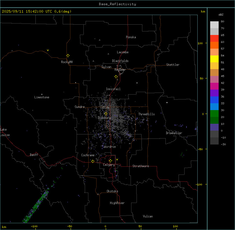Click the Airdrie city label
The height and width of the screenshot is (230, 235).
click(110, 147)
